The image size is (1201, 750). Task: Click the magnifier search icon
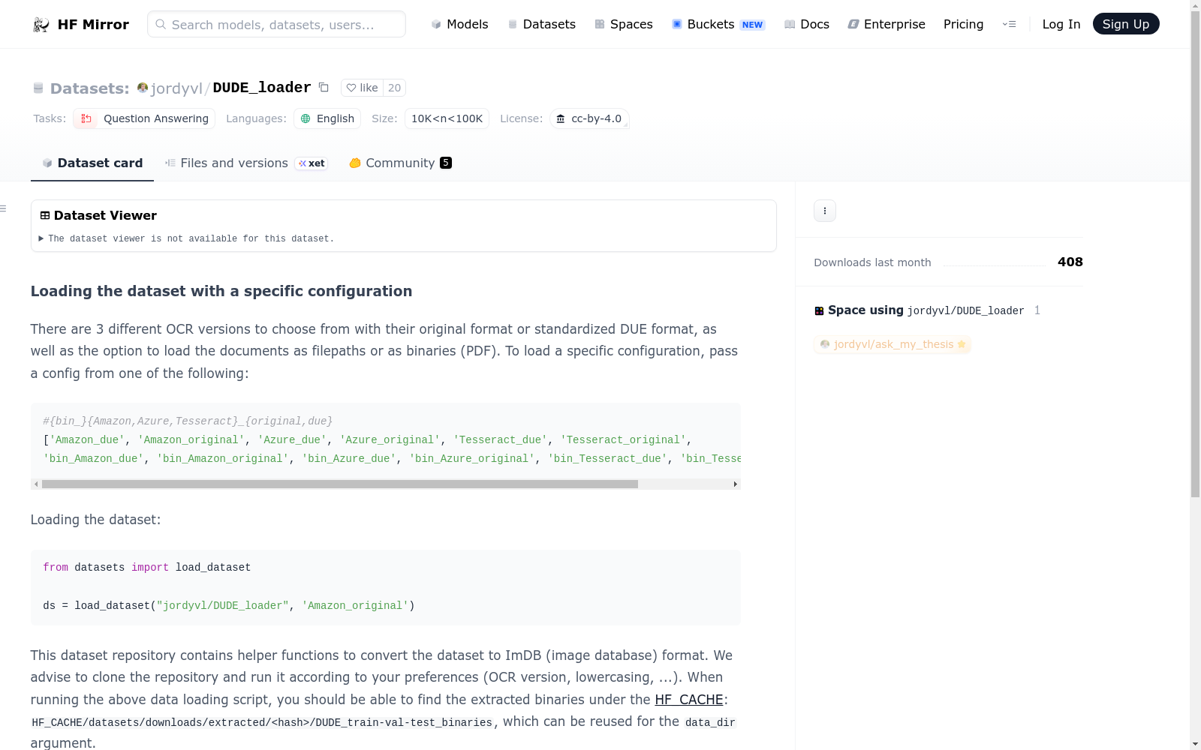tap(161, 24)
